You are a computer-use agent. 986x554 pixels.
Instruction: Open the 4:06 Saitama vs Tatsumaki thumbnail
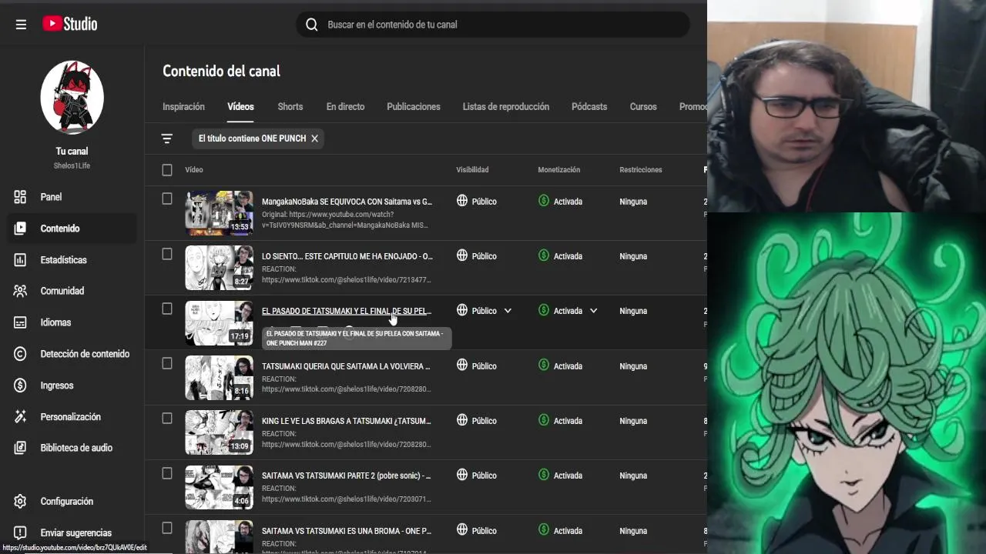(219, 487)
